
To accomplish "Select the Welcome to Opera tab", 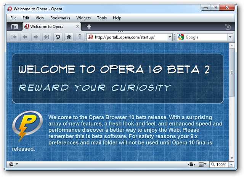I will (52, 27).
